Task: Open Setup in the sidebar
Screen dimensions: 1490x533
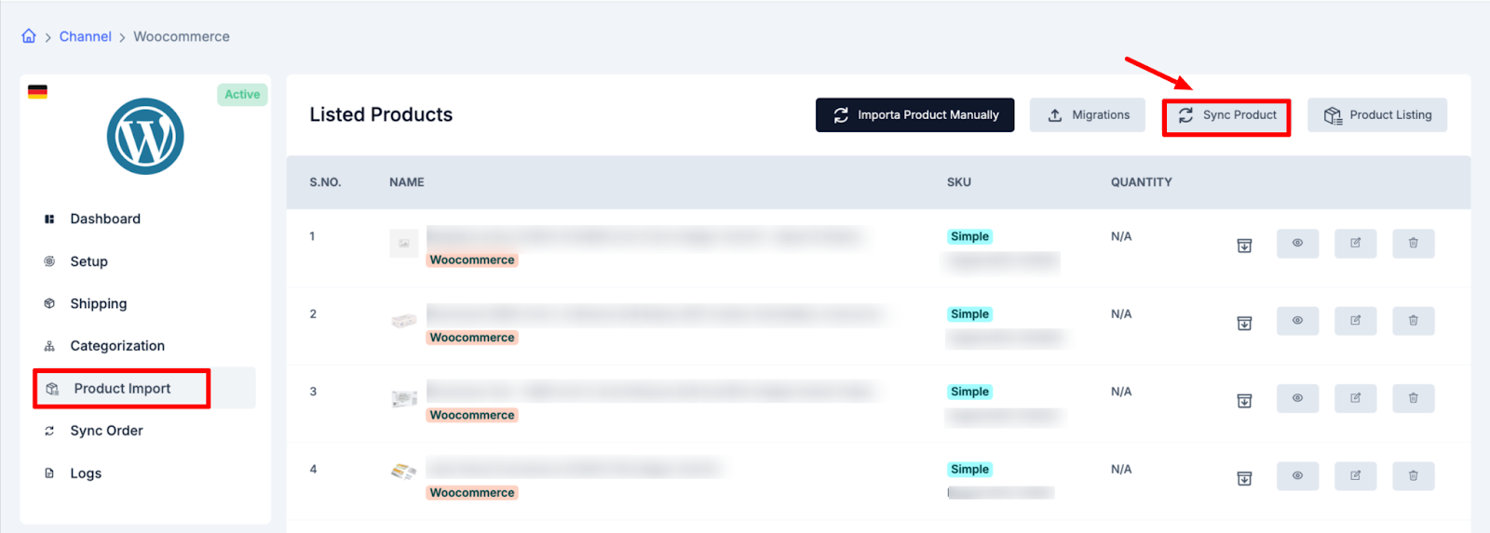Action: click(x=88, y=261)
